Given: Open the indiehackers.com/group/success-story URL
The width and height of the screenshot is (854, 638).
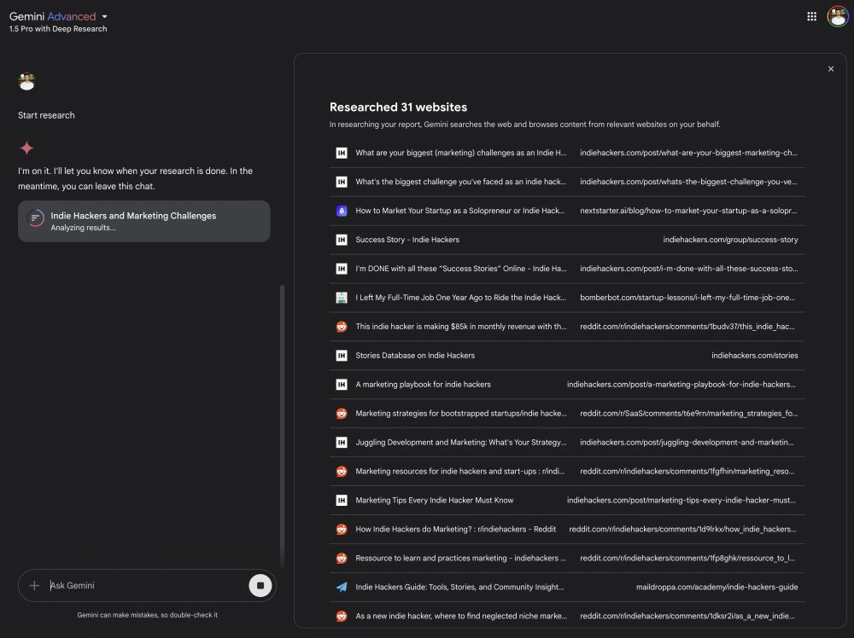Looking at the screenshot, I should (730, 240).
